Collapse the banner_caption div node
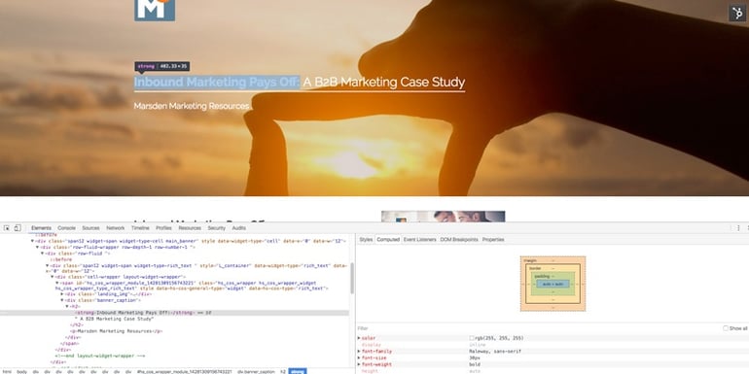Viewport: 749px width, 374px height. [x=62, y=300]
